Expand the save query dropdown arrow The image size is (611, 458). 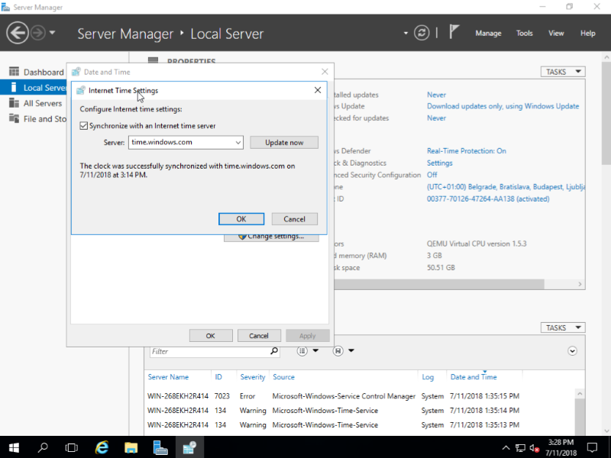(x=351, y=351)
